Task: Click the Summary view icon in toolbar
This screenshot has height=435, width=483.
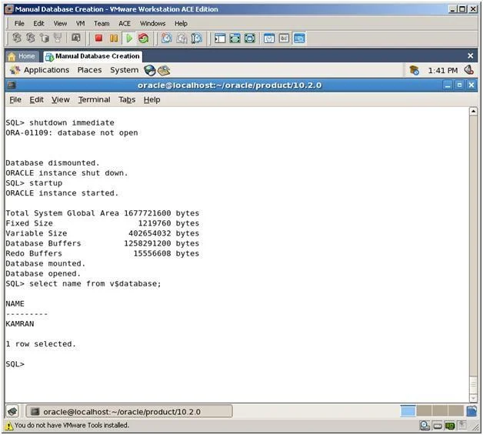Action: click(269, 38)
